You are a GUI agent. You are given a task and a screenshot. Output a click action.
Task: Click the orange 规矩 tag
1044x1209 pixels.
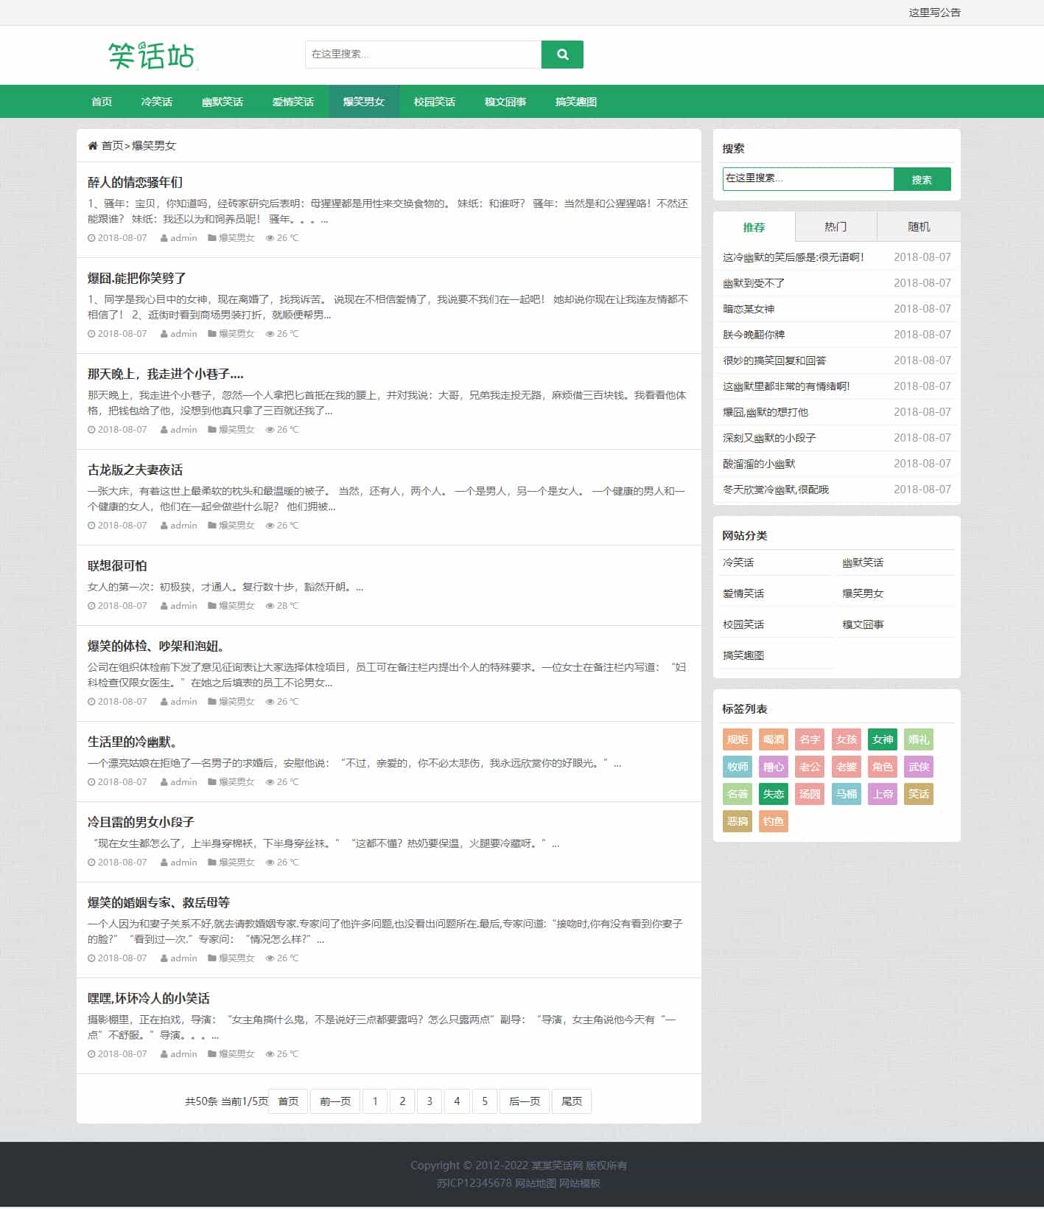click(738, 739)
